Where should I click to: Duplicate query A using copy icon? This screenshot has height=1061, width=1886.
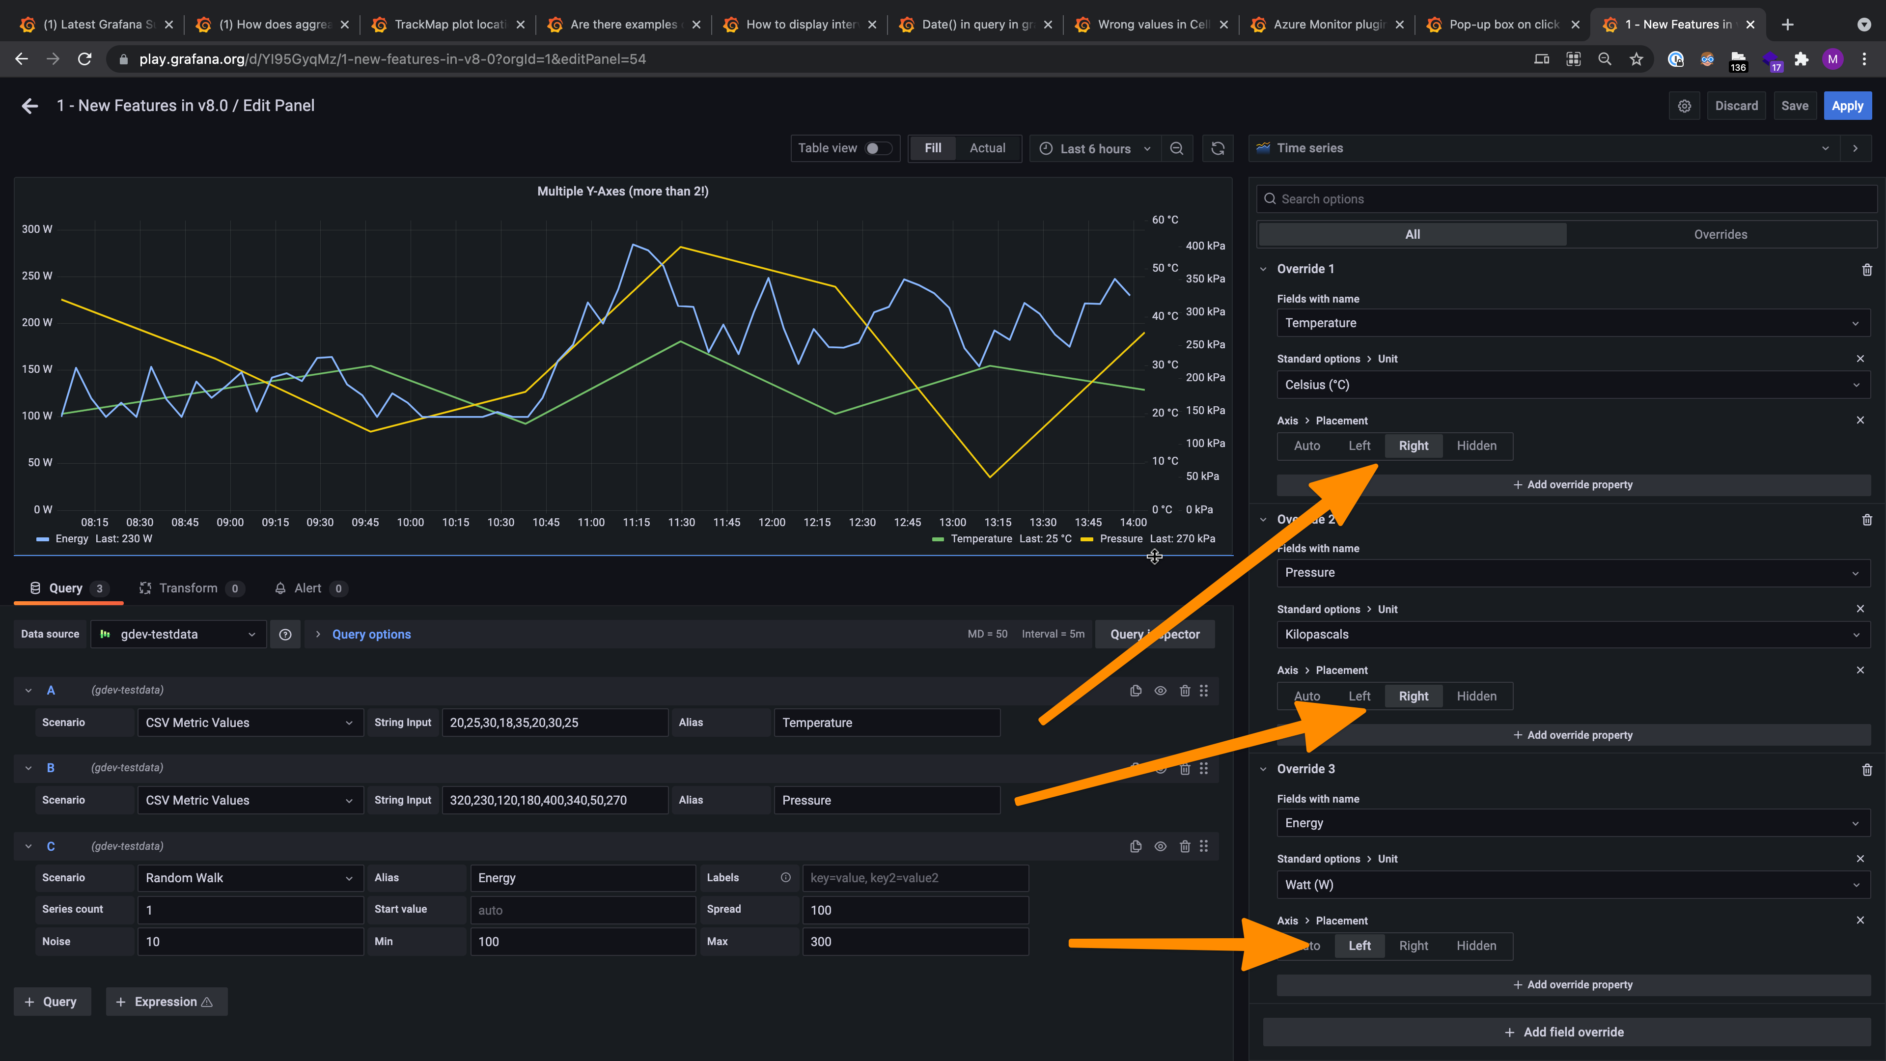(1136, 691)
